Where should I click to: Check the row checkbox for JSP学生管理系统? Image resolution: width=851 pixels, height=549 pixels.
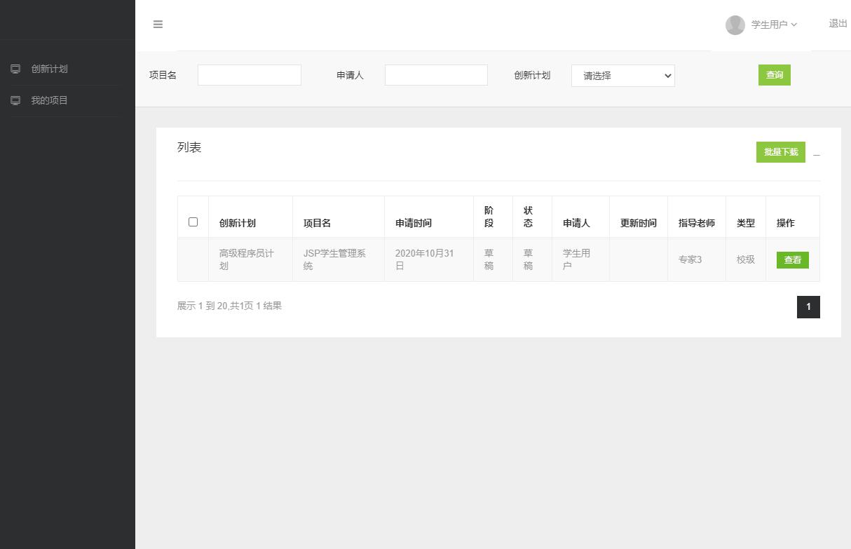tap(193, 259)
